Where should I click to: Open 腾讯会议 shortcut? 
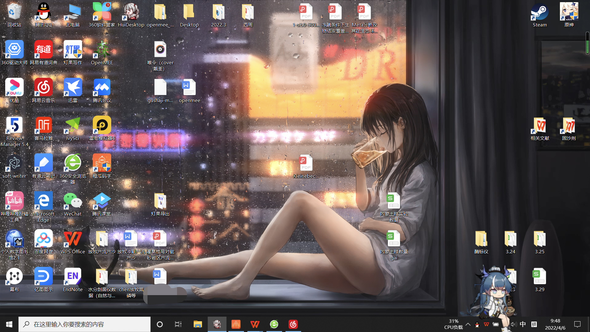pos(102,91)
